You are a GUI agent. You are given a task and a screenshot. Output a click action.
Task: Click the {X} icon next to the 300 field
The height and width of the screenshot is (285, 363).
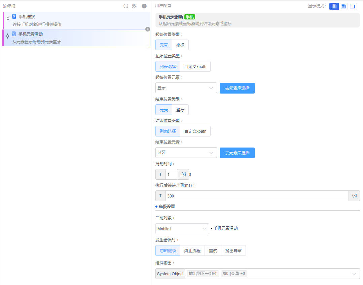pos(354,195)
